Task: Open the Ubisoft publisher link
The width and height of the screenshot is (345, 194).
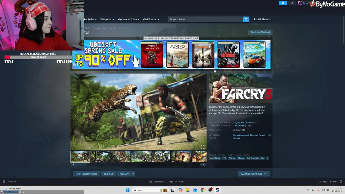Action: pyautogui.click(x=236, y=138)
